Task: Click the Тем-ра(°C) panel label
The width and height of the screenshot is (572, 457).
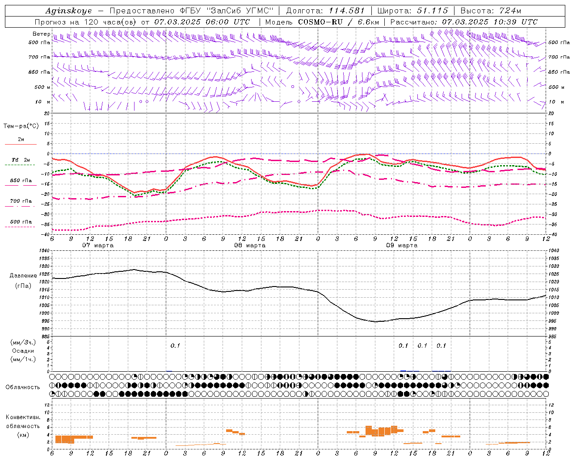Action: tap(21, 126)
